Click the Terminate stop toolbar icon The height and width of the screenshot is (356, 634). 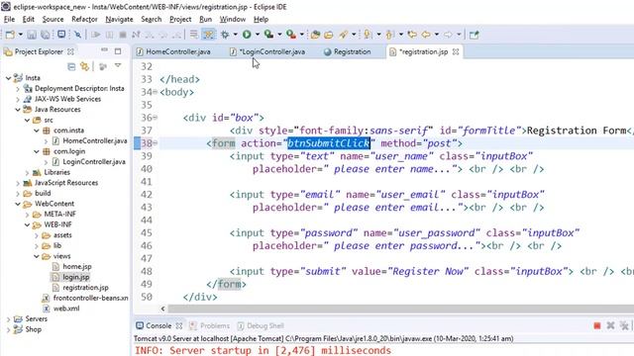pyautogui.click(x=123, y=35)
